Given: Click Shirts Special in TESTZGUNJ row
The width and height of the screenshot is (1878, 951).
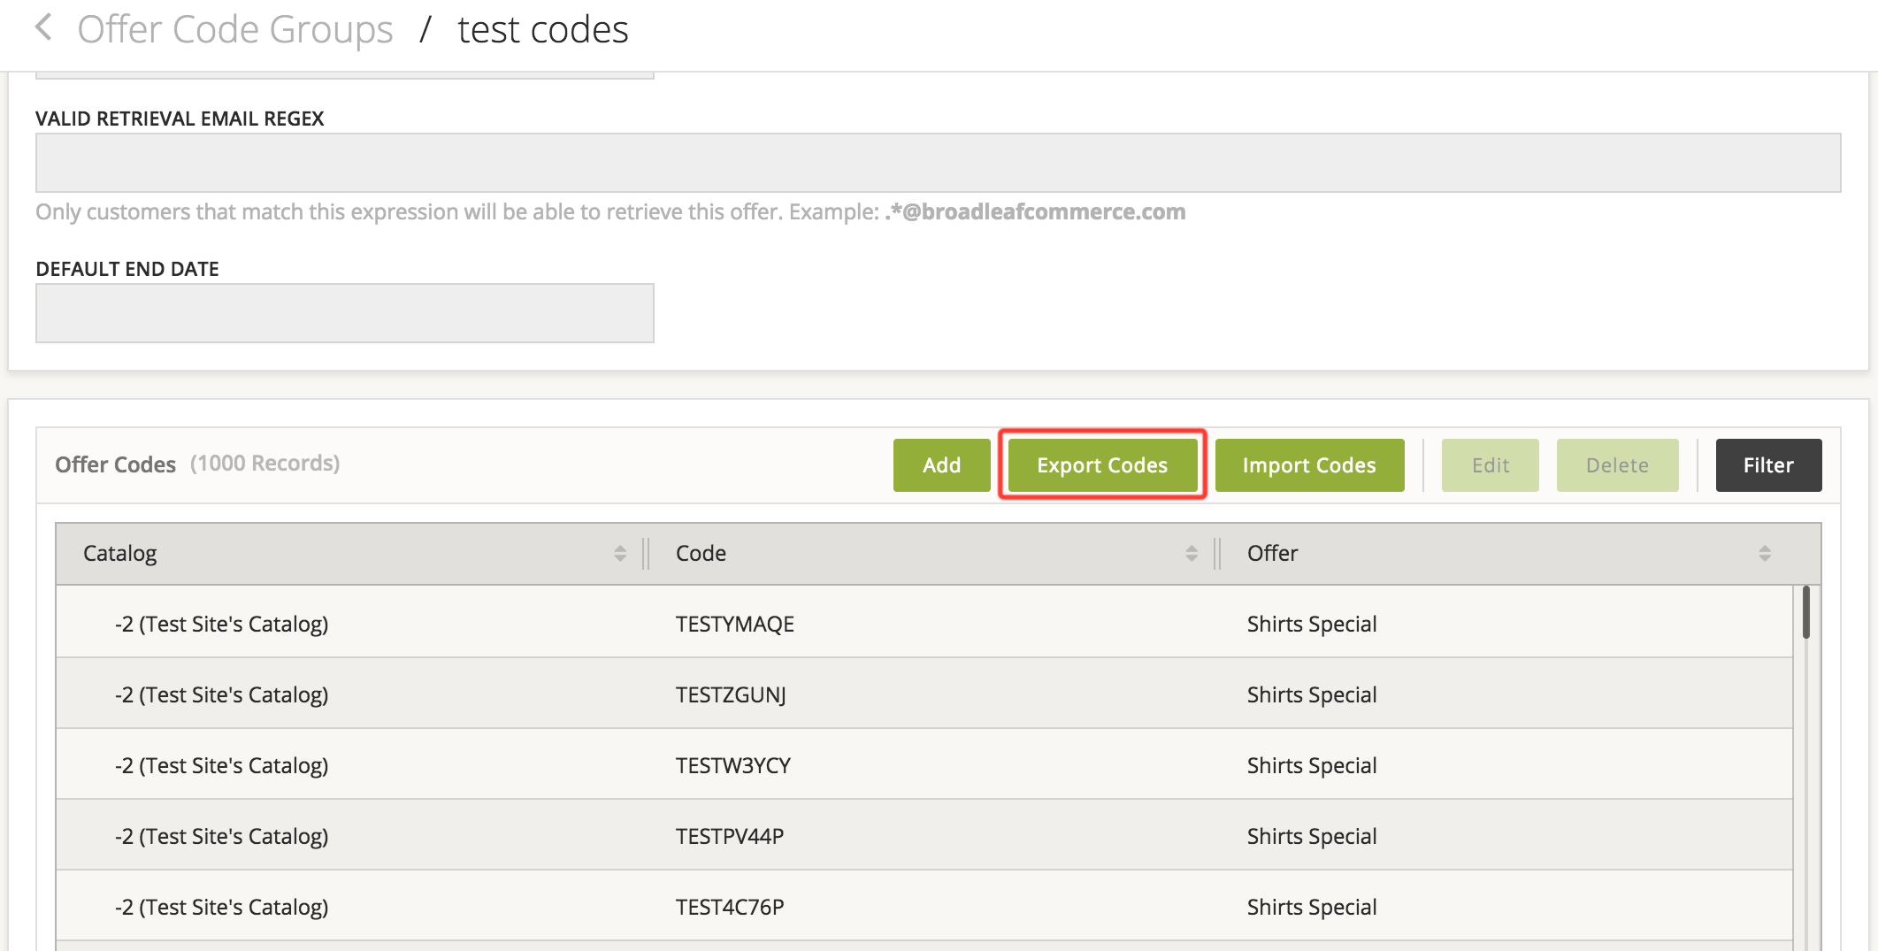Looking at the screenshot, I should (1312, 694).
